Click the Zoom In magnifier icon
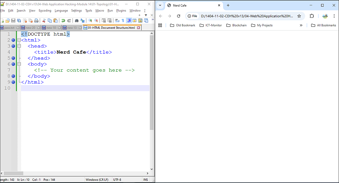 (90, 21)
